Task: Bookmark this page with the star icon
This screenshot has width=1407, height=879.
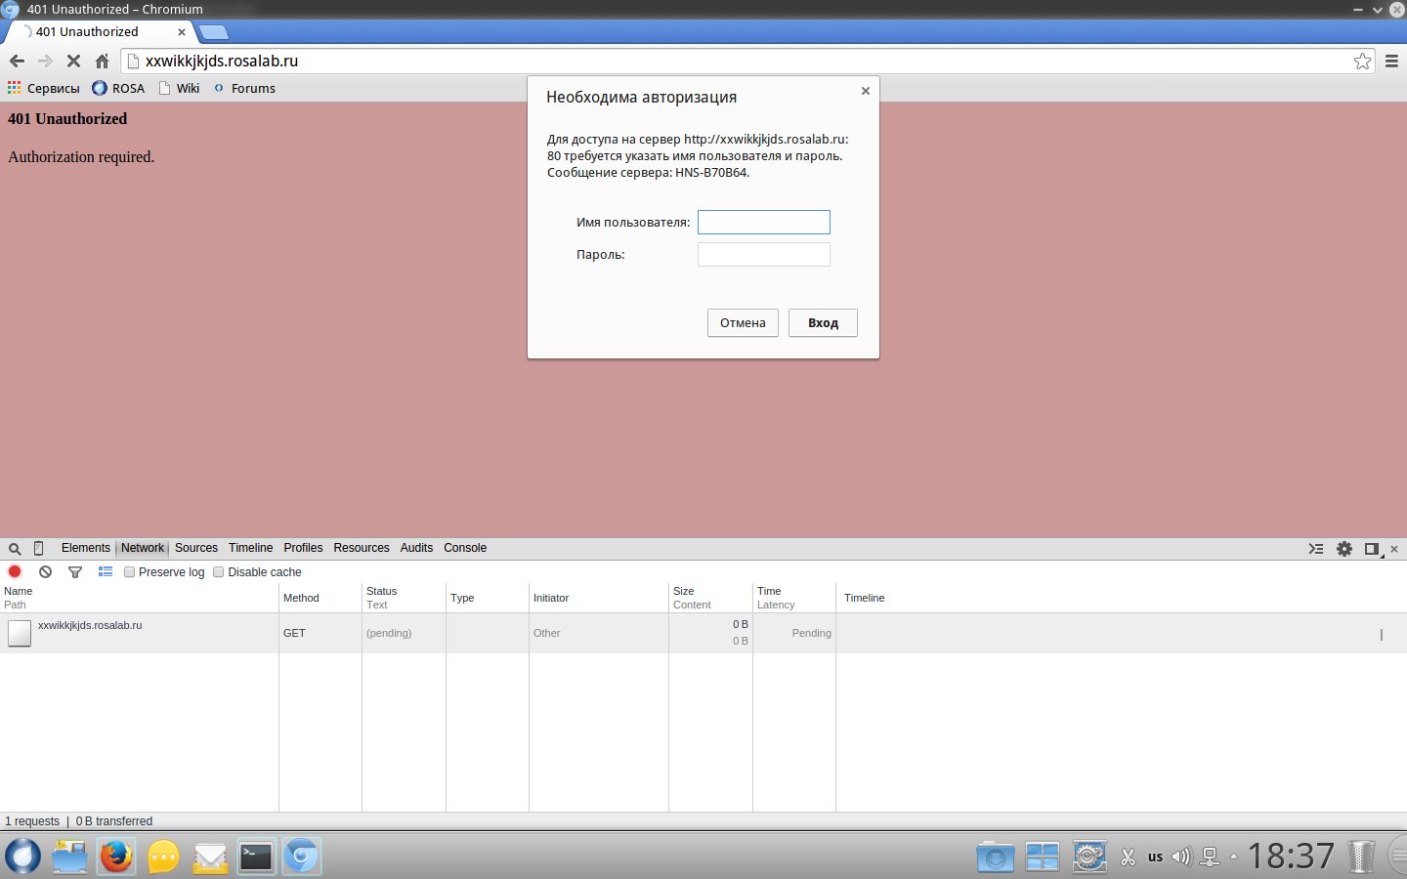Action: (1362, 62)
